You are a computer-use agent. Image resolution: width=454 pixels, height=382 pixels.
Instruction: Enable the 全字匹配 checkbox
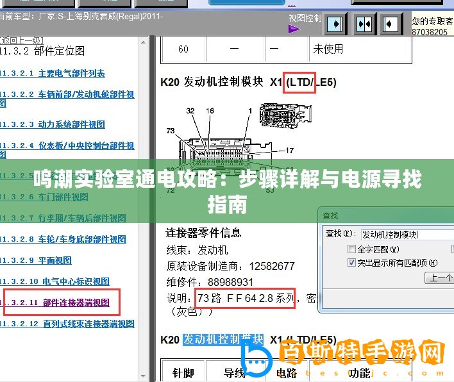[351, 249]
